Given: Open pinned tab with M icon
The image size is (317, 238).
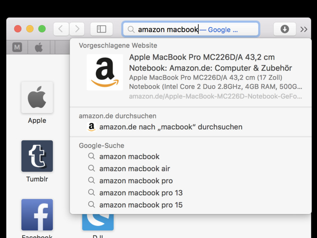Looking at the screenshot, I should 17,47.
